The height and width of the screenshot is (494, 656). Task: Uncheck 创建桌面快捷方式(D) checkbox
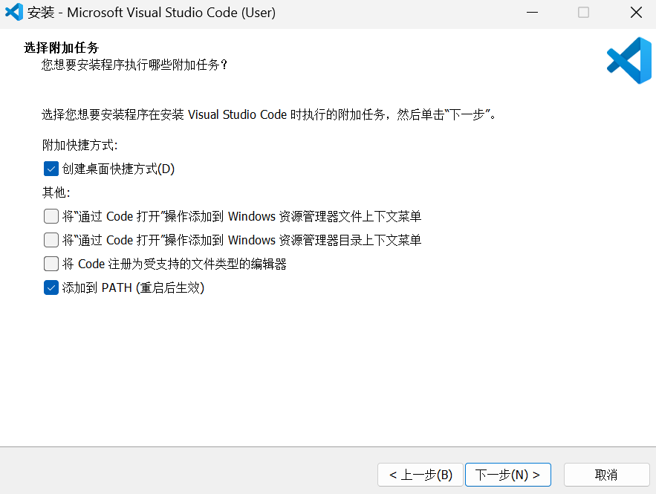point(51,169)
